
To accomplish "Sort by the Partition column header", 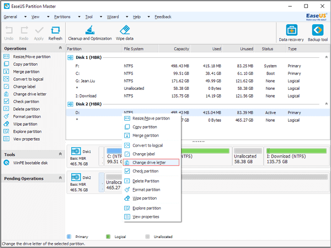I will click(94, 49).
